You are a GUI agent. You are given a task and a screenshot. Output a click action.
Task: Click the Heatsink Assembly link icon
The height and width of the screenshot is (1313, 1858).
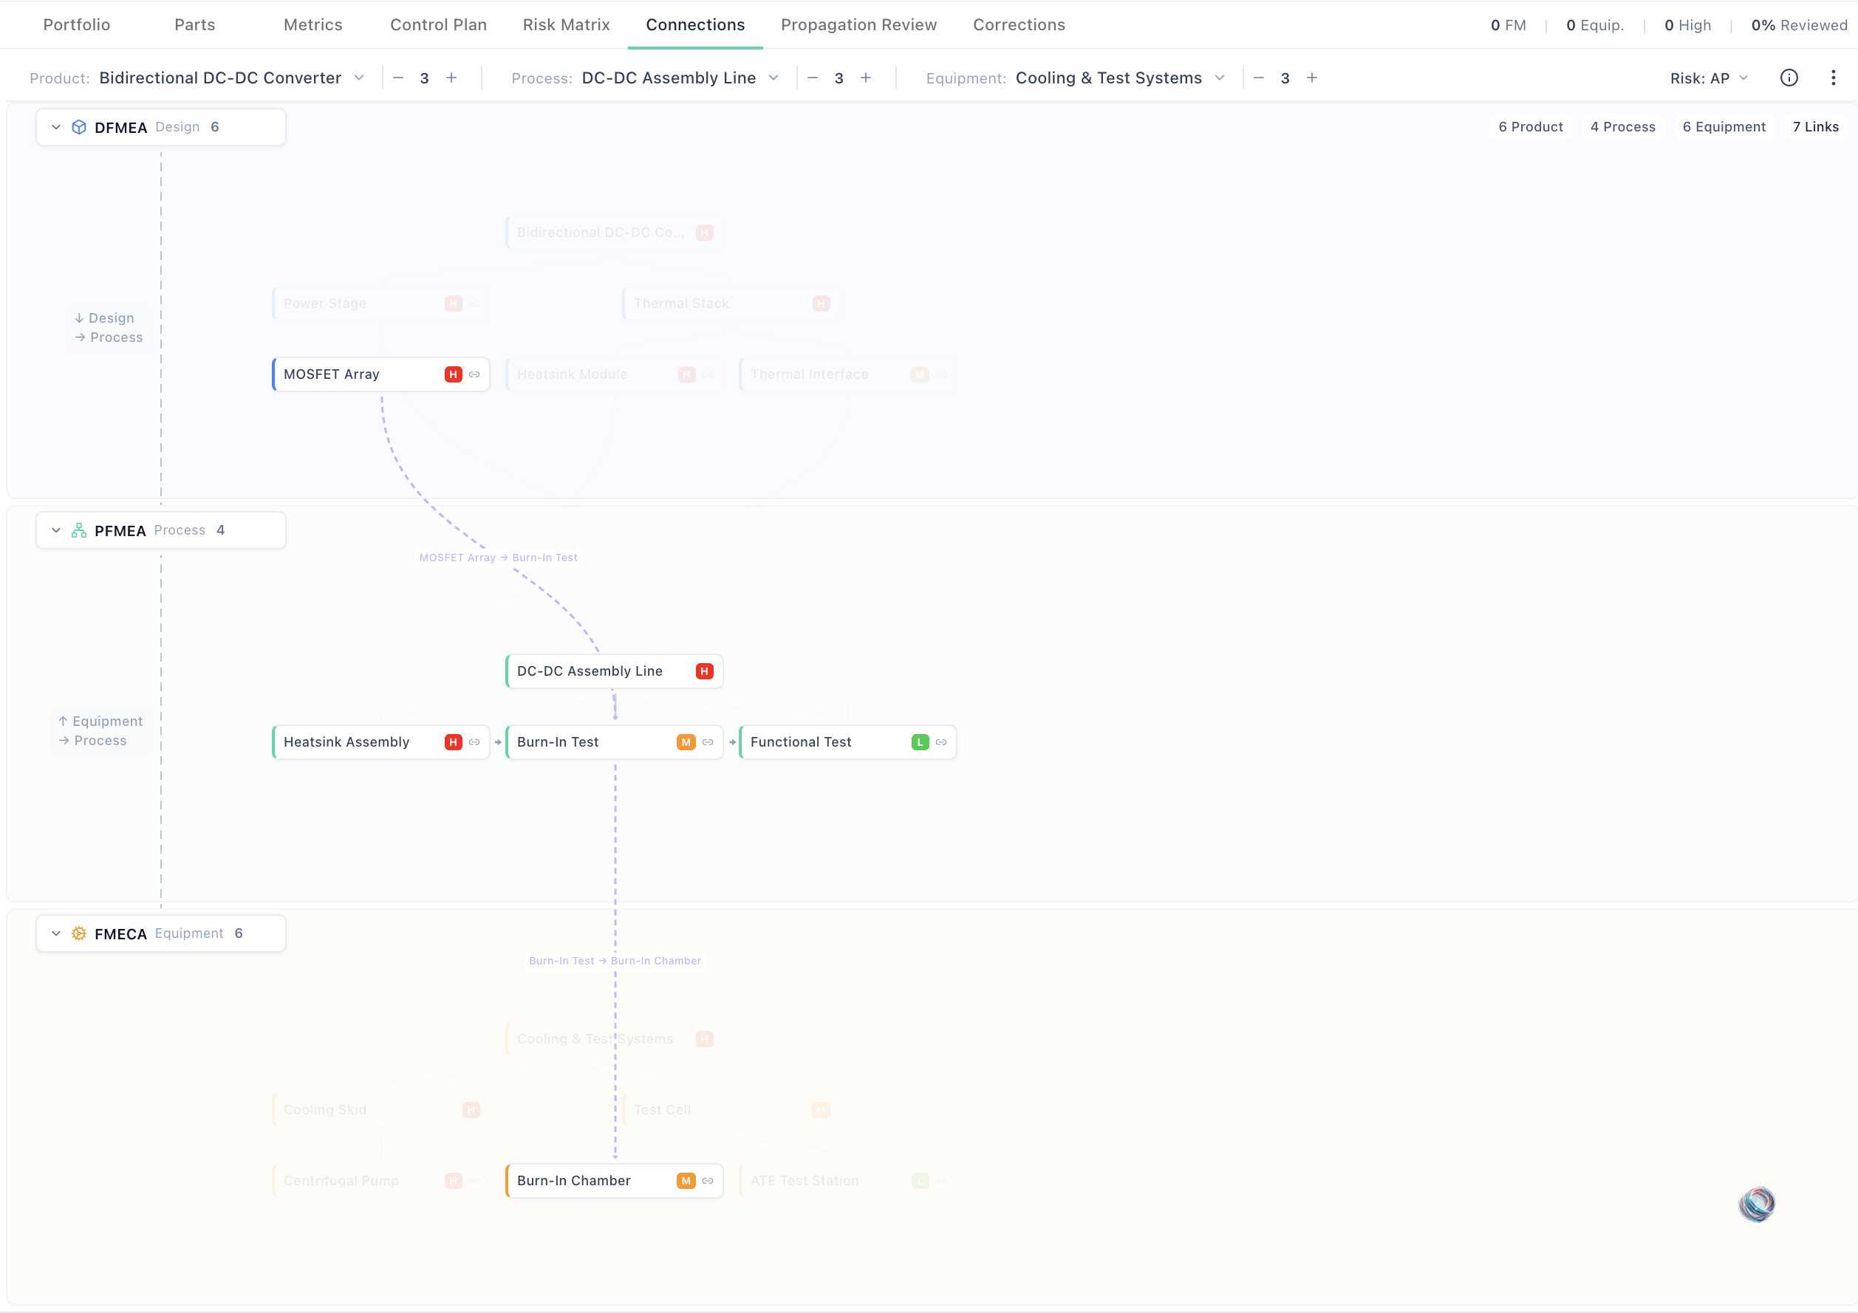pyautogui.click(x=474, y=742)
